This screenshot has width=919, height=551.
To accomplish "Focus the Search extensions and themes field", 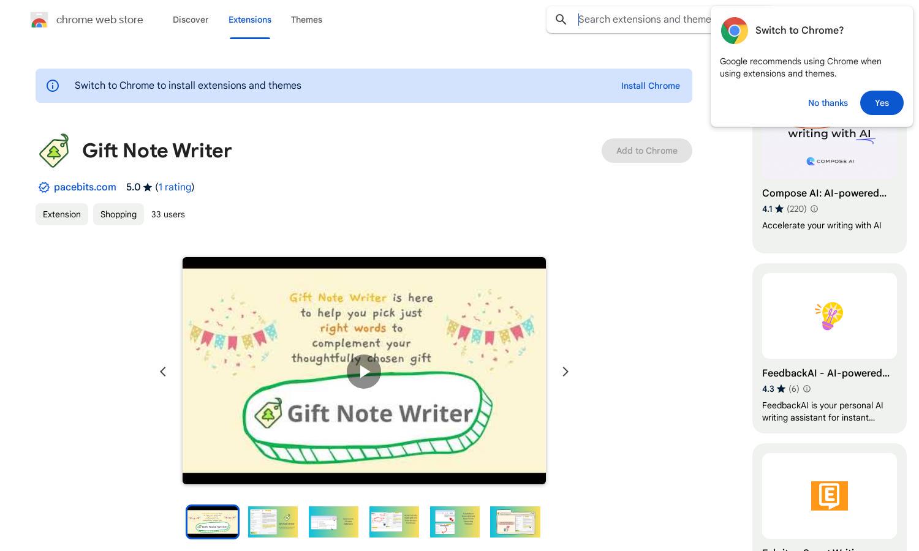I will point(643,20).
